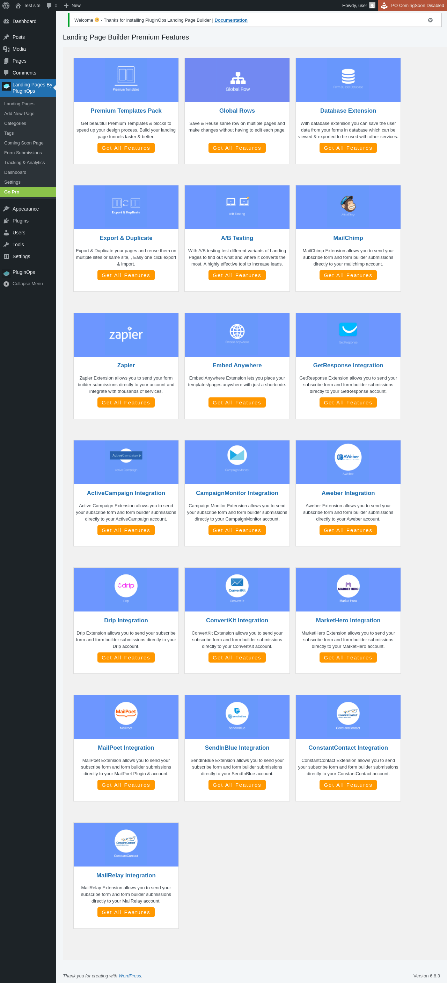Click the Export & Duplicate card image
Viewport: 447px width, 983px height.
click(126, 207)
